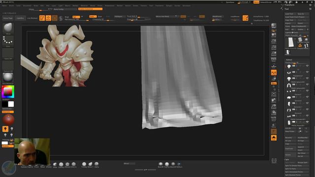
Task: Toggle eye visibility of topmost subtool
Action: (x=307, y=66)
